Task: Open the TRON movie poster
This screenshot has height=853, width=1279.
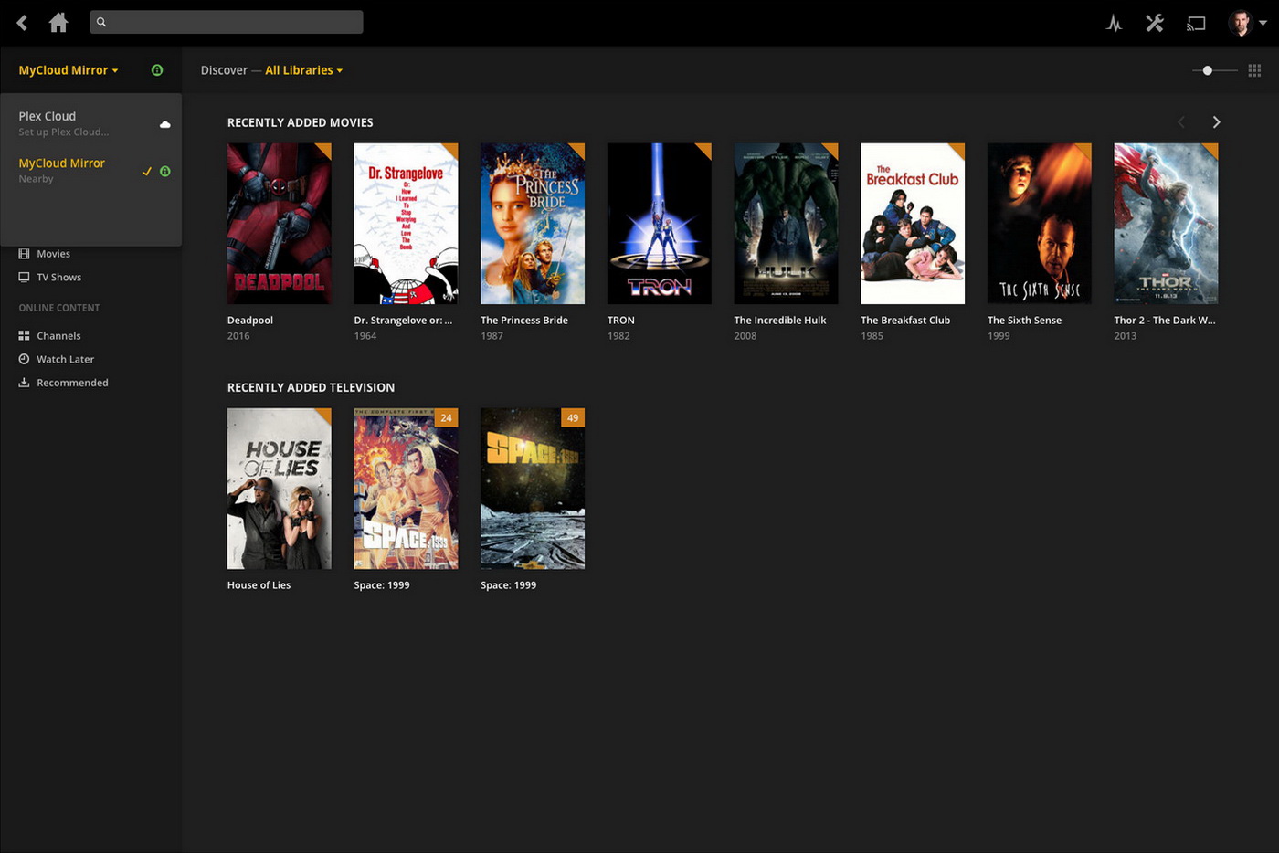Action: click(x=660, y=224)
